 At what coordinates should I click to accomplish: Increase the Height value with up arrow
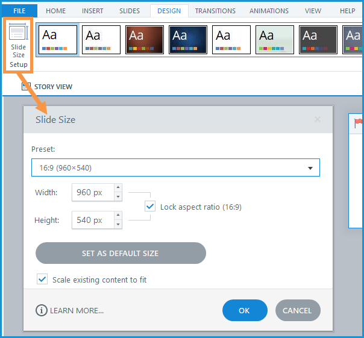point(118,215)
